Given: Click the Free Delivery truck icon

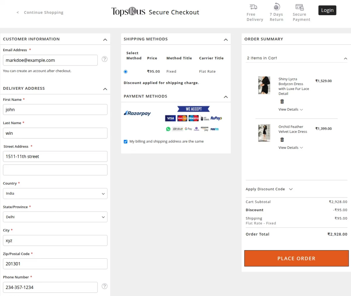Looking at the screenshot, I should click(253, 7).
